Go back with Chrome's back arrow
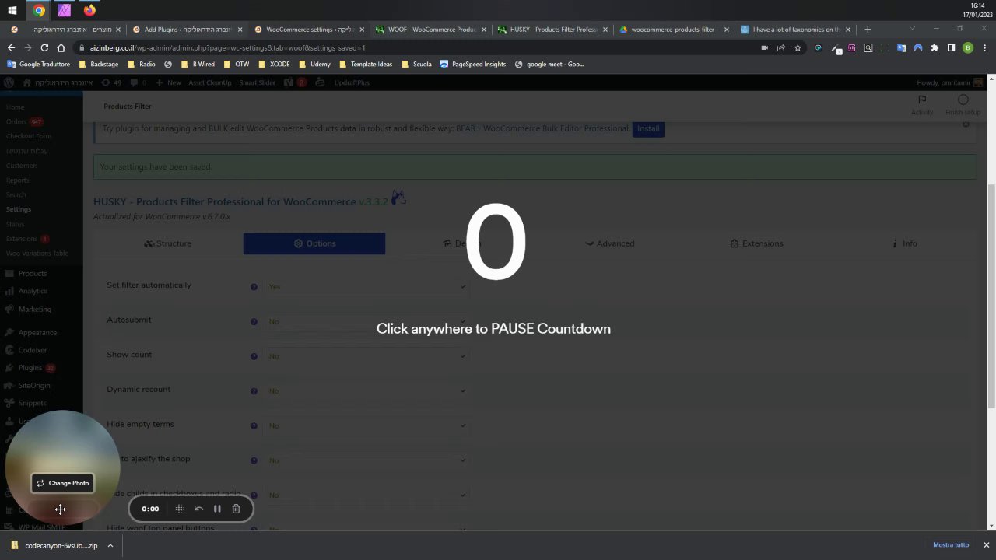The width and height of the screenshot is (996, 560). 11,47
